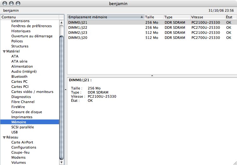The width and height of the screenshot is (237, 165).
Task: Collapse the Réseau section triangle
Action: coord(4,137)
